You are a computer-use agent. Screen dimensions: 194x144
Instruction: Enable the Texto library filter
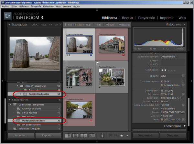point(98,25)
